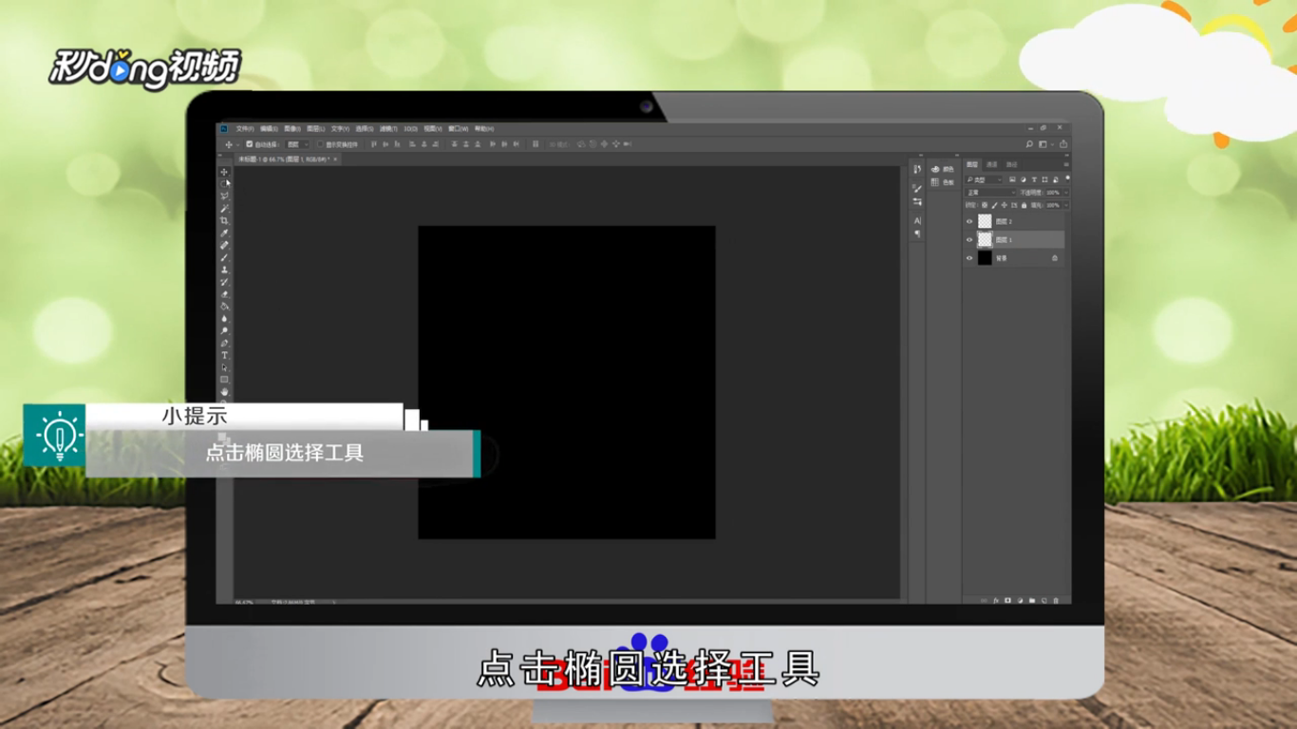Open the 色板 panel button
1297x729 pixels.
point(942,182)
